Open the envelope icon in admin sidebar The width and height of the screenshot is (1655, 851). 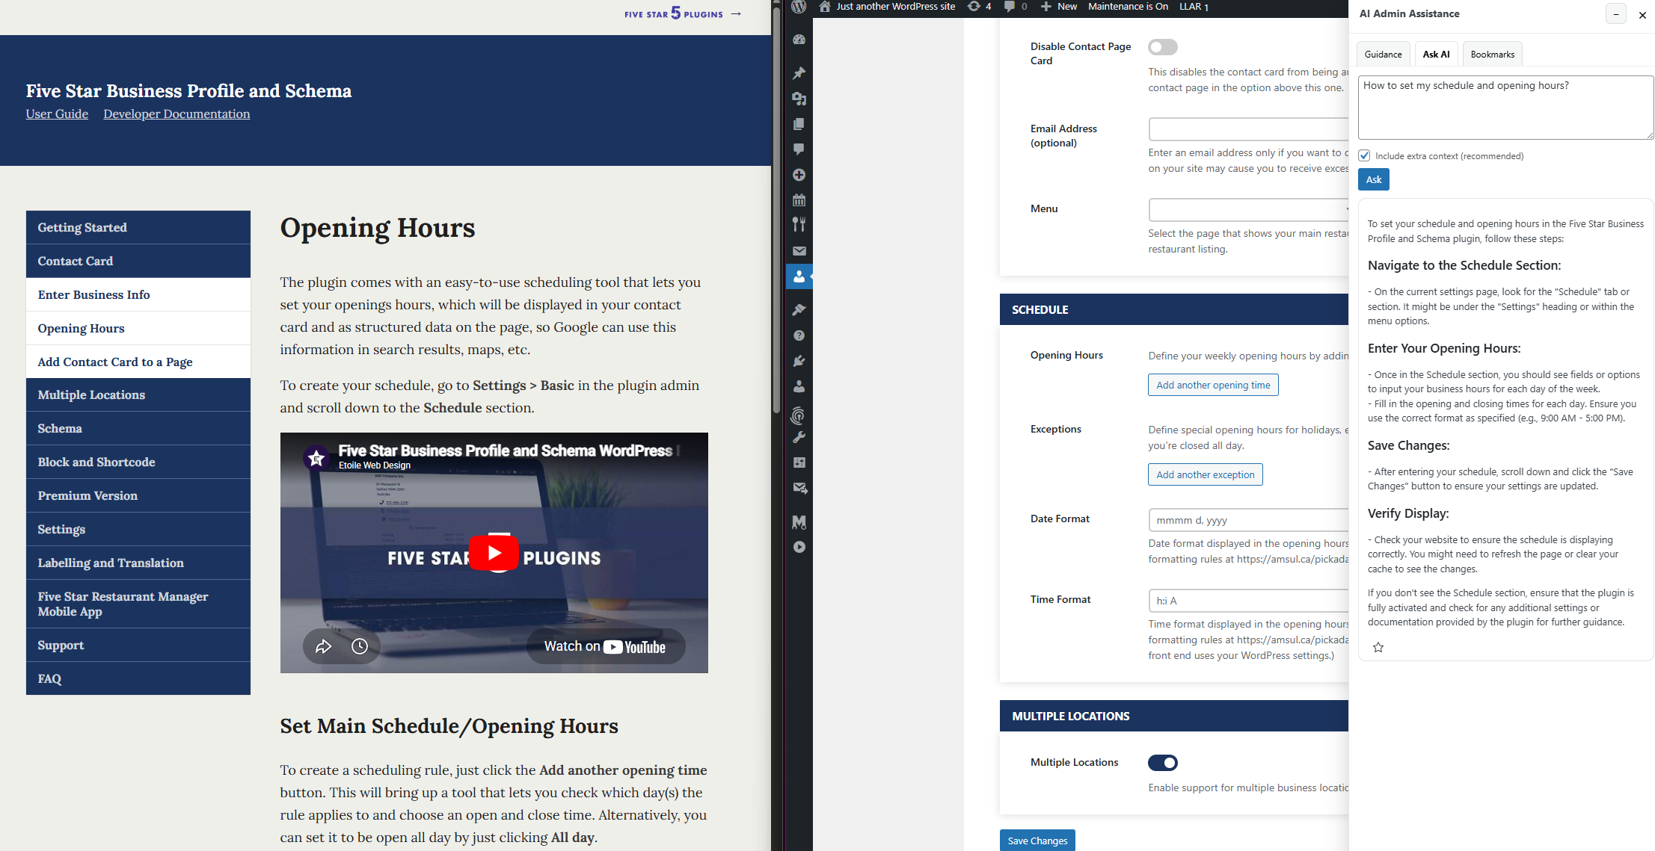click(799, 251)
